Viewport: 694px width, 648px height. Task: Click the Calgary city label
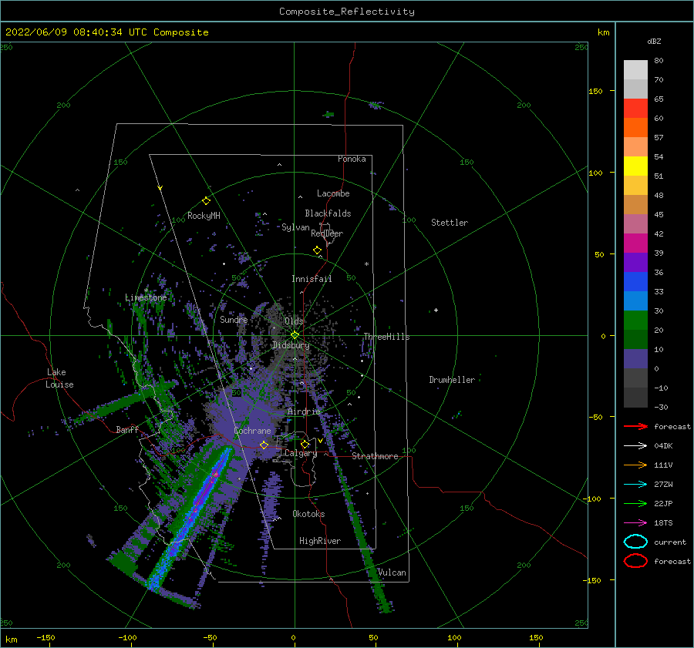click(x=301, y=453)
